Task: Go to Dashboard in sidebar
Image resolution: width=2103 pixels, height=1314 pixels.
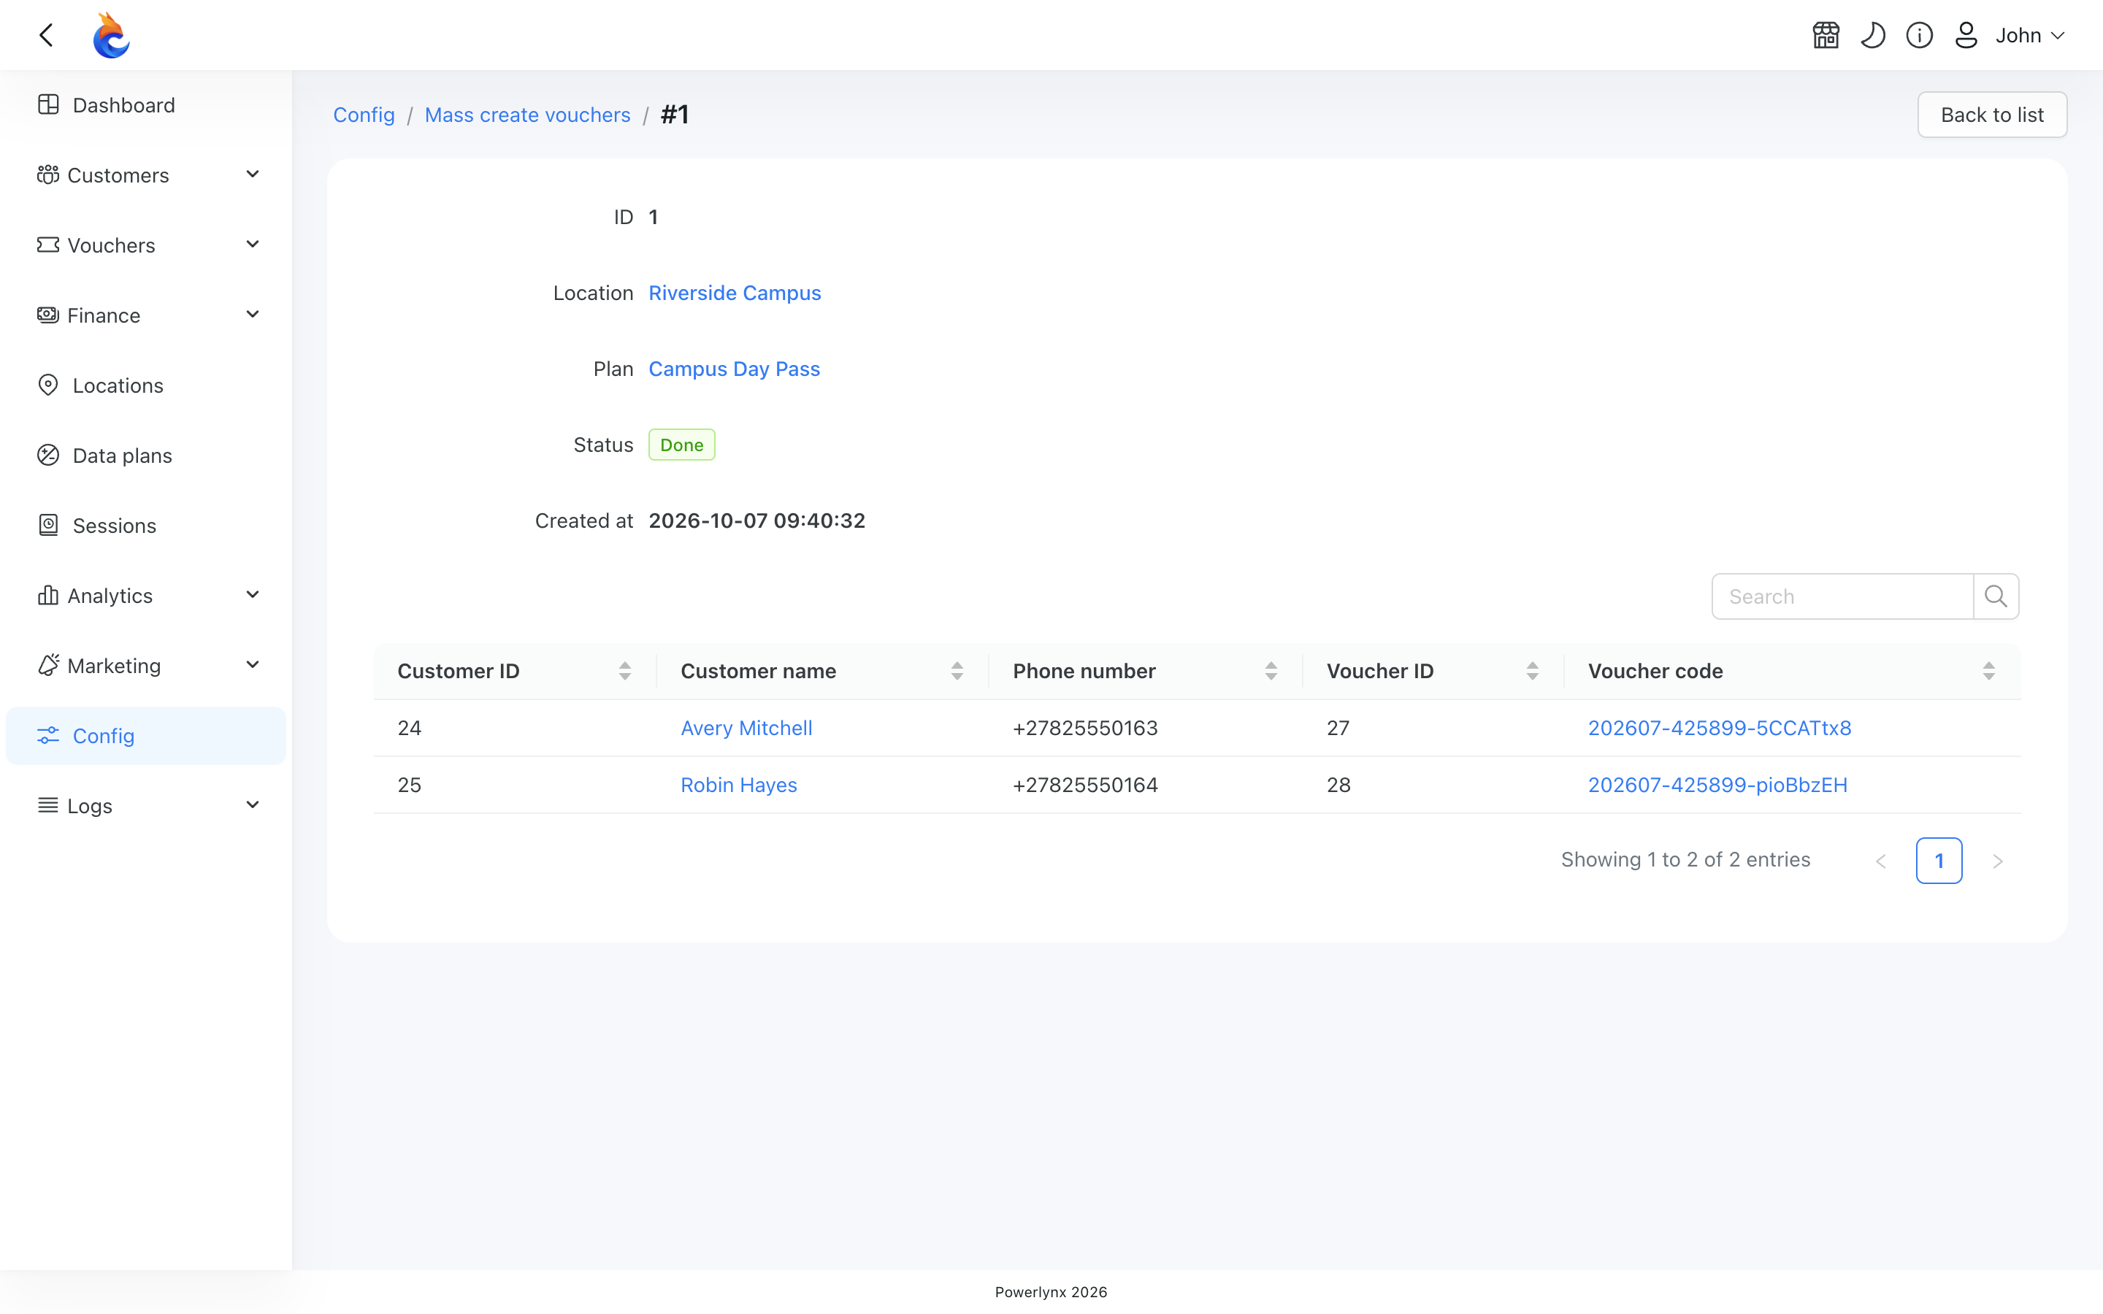Action: point(146,105)
